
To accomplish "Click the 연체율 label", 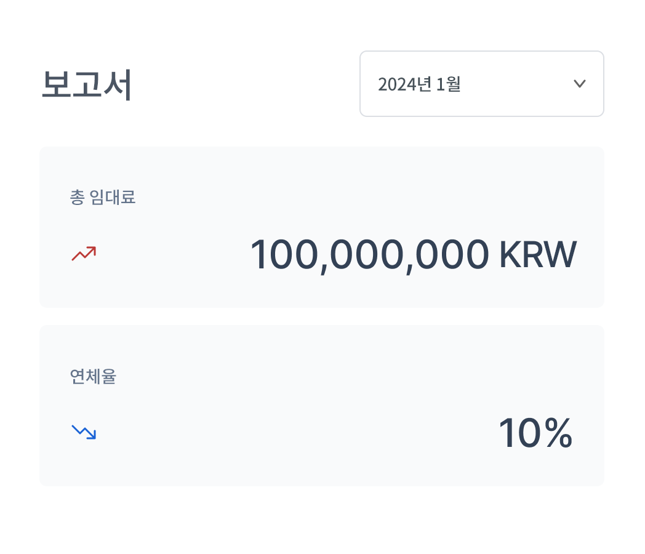I will pos(93,377).
